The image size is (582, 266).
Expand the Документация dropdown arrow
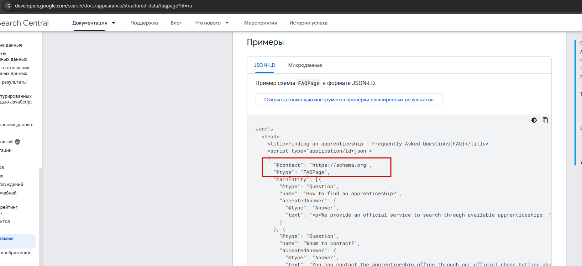114,23
